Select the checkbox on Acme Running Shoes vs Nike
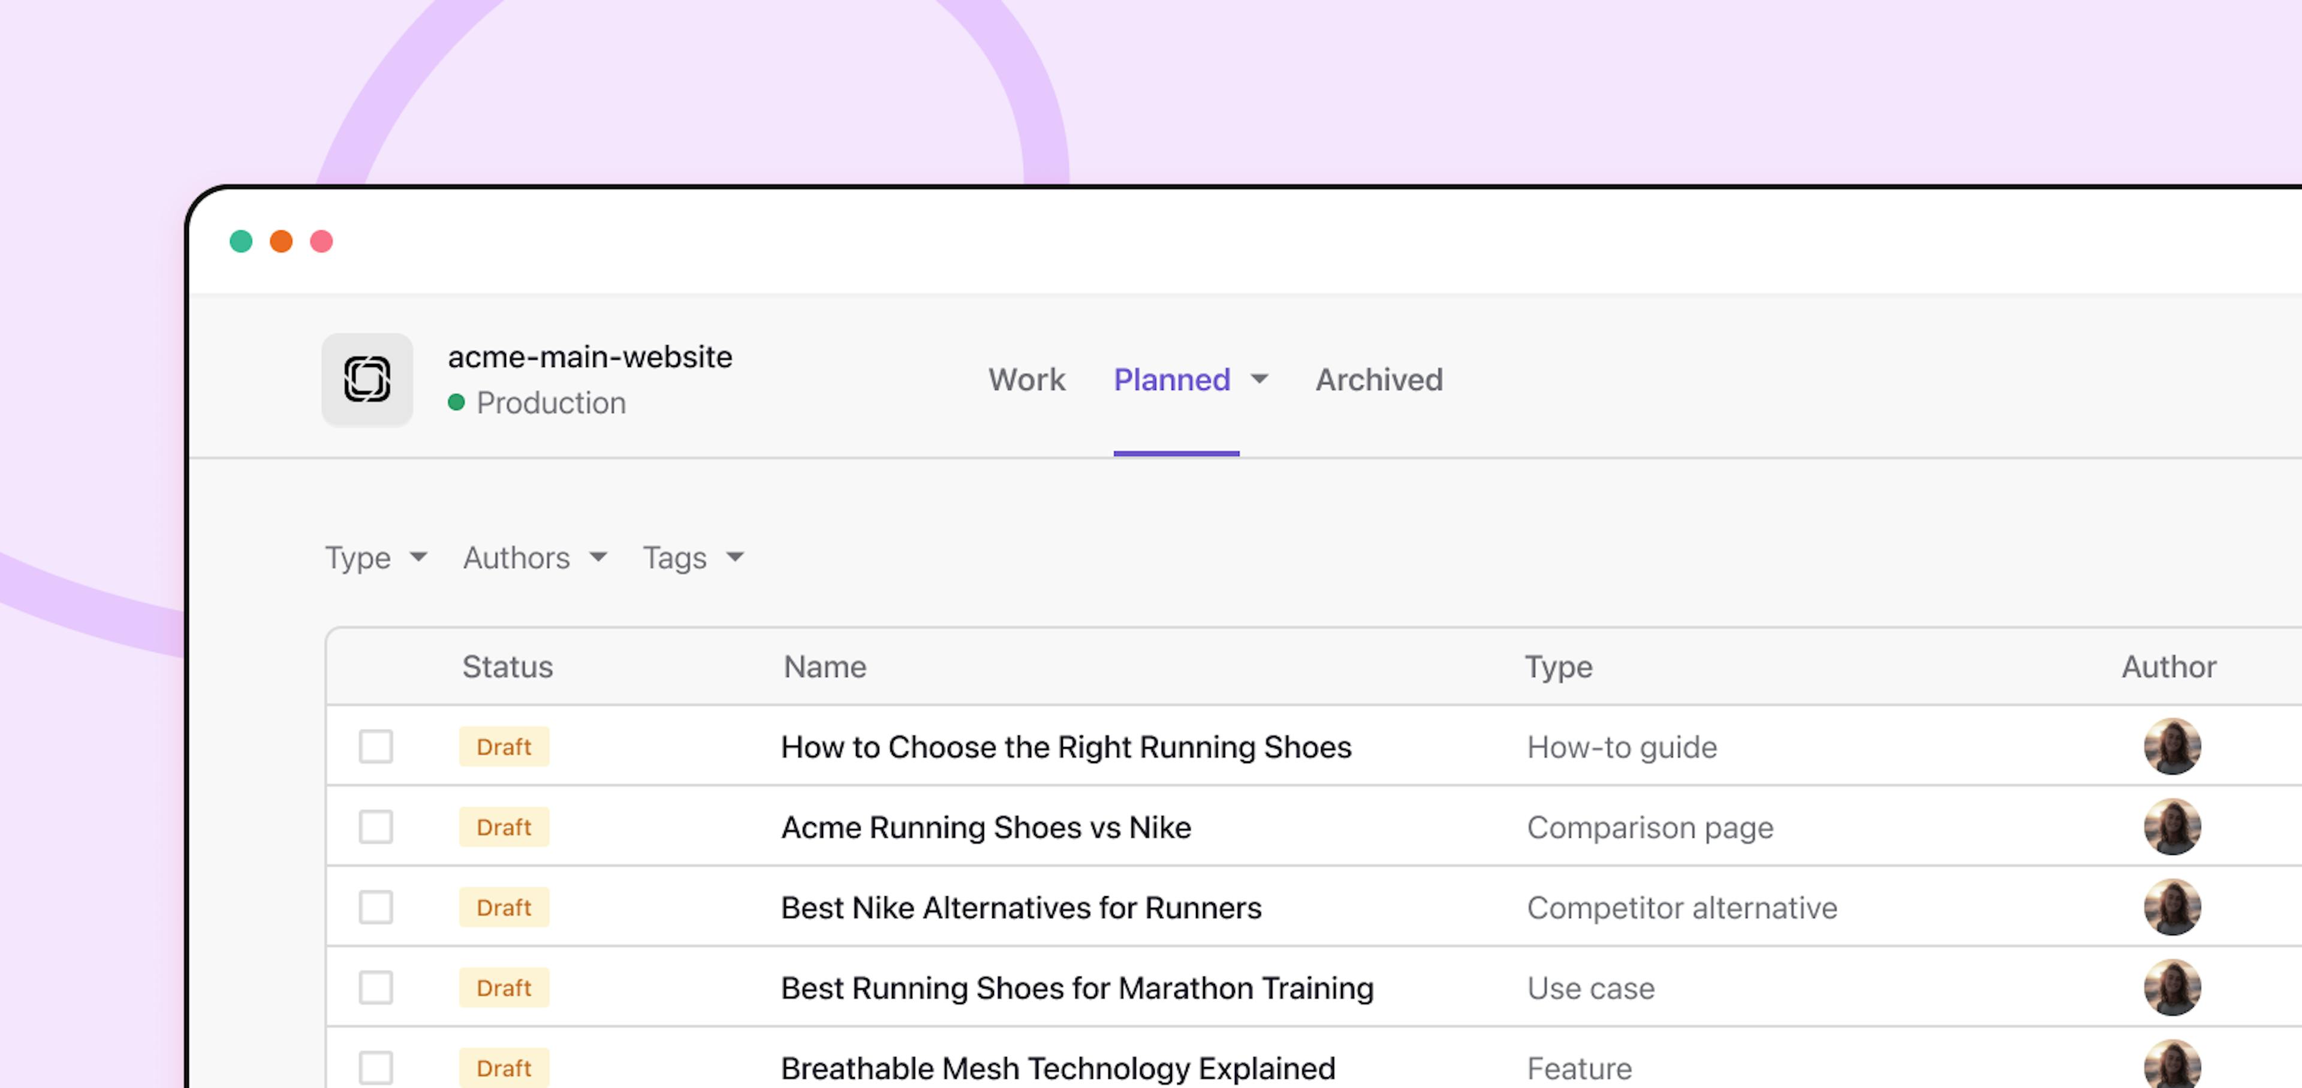 376,827
